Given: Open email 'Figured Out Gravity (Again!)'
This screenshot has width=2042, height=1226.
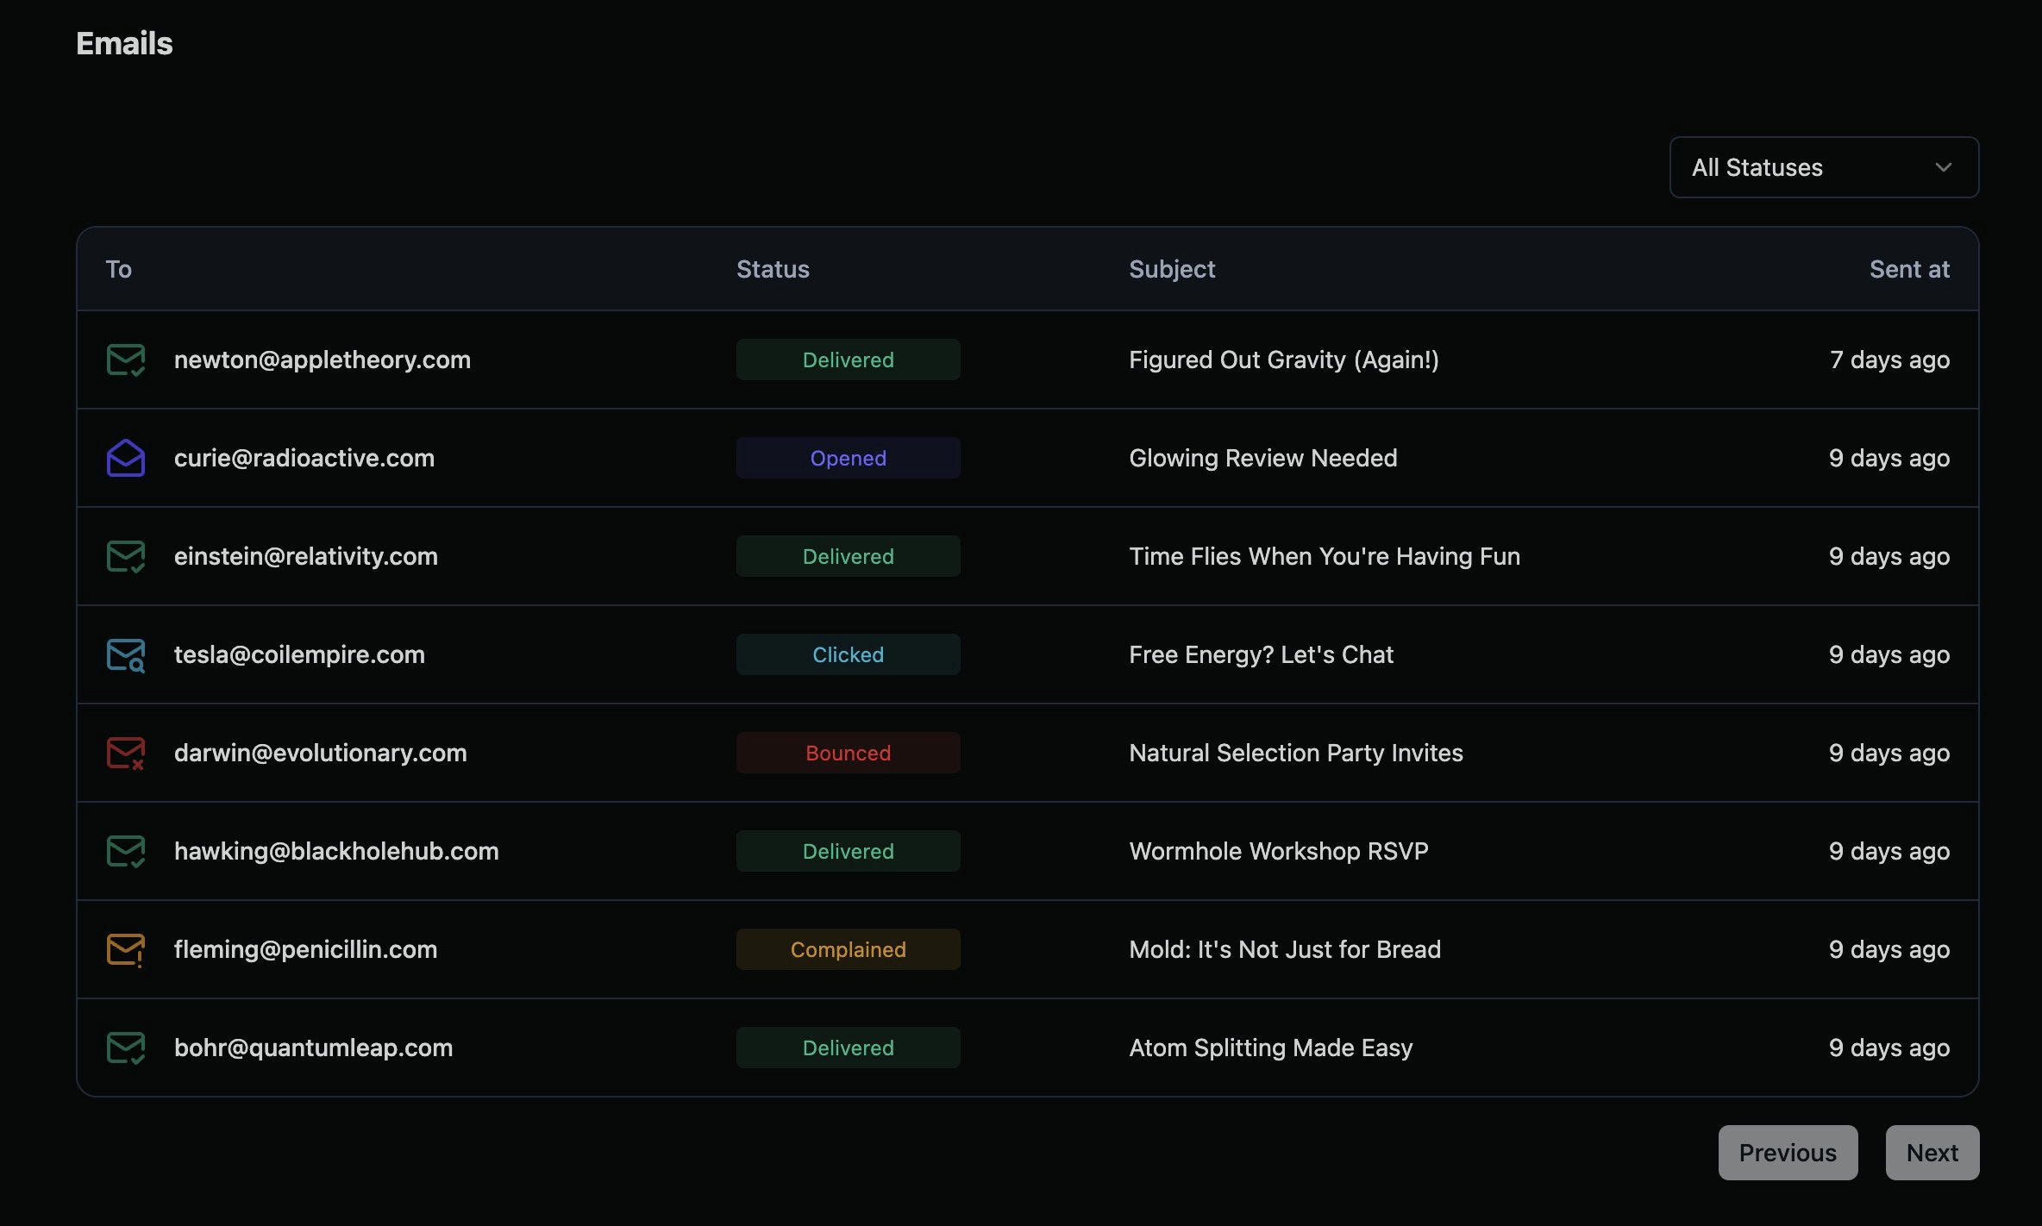Looking at the screenshot, I should tap(1283, 360).
